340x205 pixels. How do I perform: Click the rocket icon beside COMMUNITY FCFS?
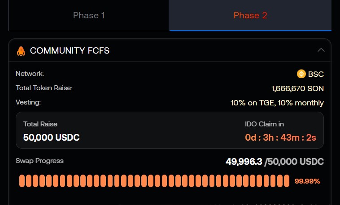click(21, 51)
